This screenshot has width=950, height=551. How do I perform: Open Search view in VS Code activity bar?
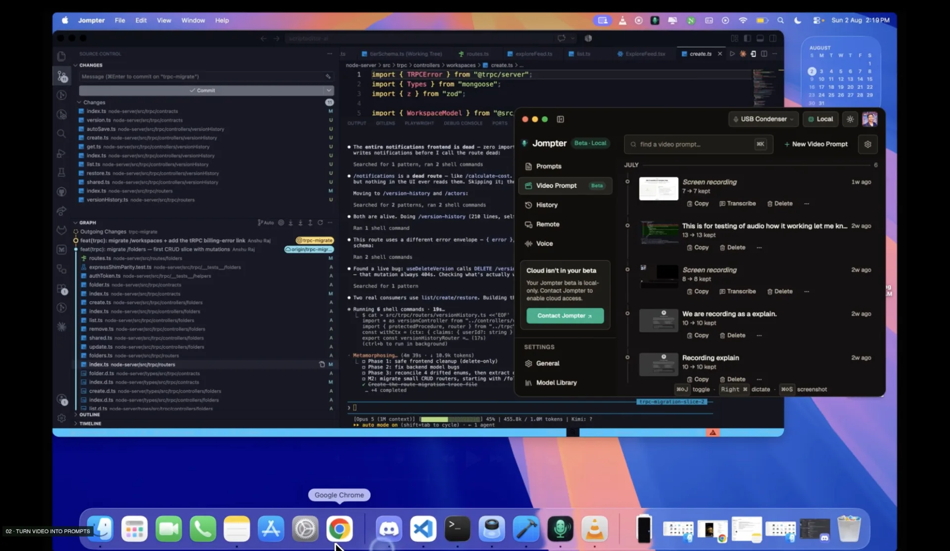[61, 133]
